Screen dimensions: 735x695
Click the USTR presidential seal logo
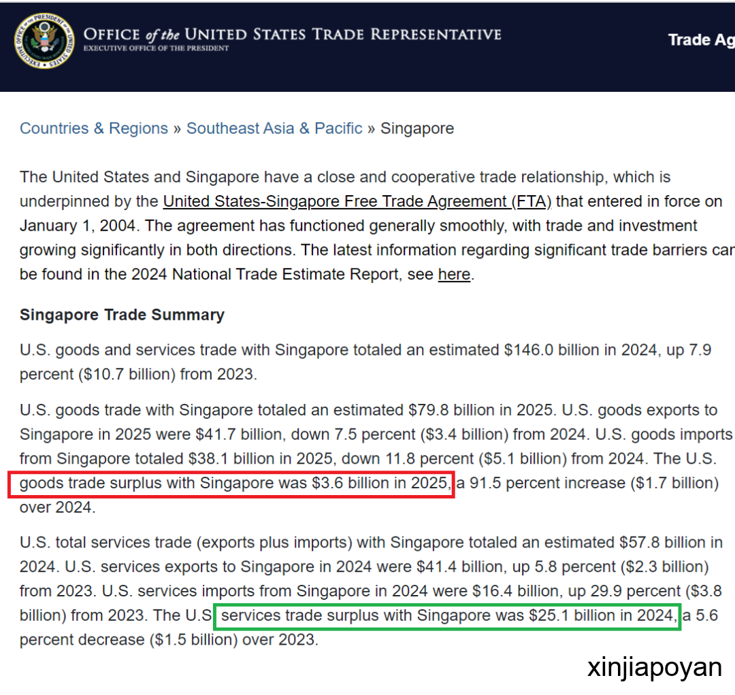(44, 41)
